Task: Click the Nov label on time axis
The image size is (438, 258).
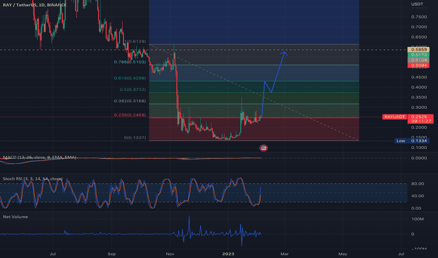Action: (x=170, y=254)
